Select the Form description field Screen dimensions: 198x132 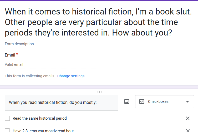click(19, 44)
